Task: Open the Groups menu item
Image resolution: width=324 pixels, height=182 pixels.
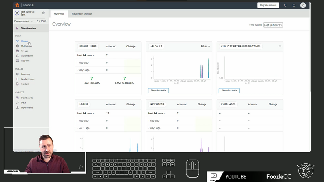Action: [x=24, y=51]
